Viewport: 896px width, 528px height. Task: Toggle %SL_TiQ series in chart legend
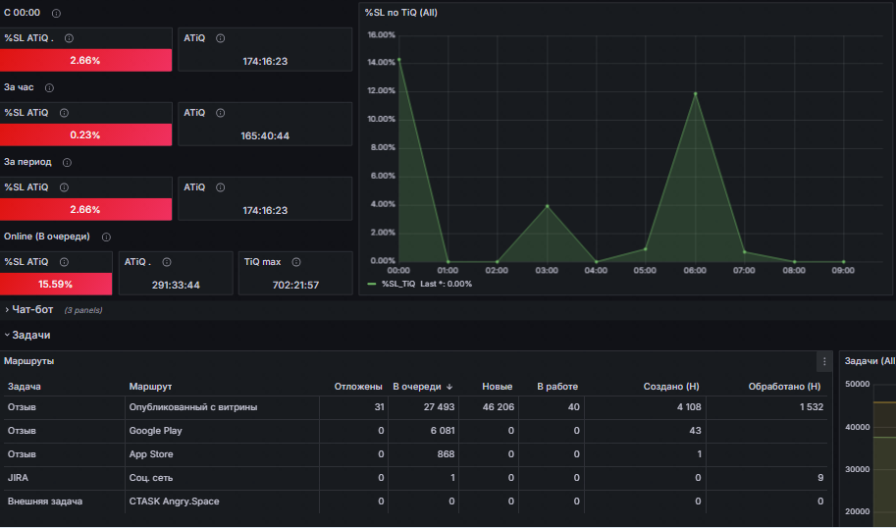click(x=397, y=284)
